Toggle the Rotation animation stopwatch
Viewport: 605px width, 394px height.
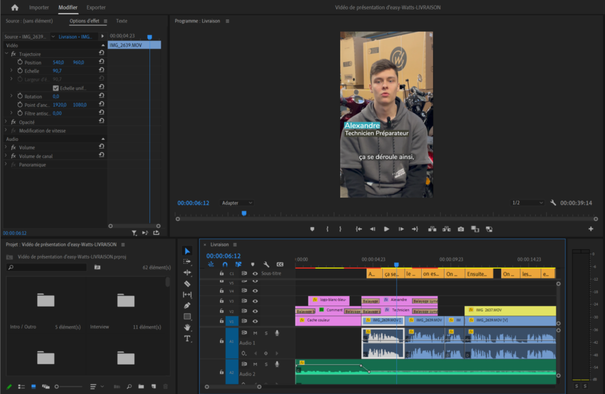tap(20, 96)
